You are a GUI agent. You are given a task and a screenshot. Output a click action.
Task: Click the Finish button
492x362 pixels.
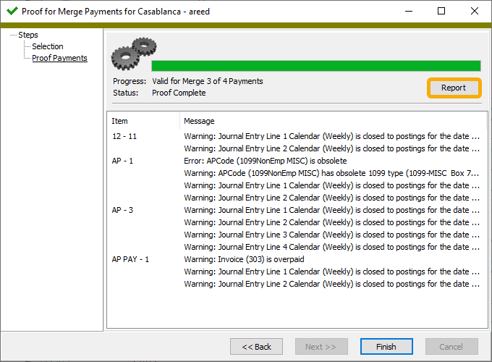386,347
